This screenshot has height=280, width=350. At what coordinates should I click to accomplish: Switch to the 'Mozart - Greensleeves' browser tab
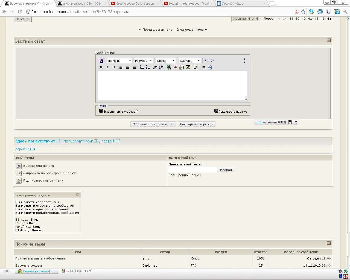click(188, 4)
